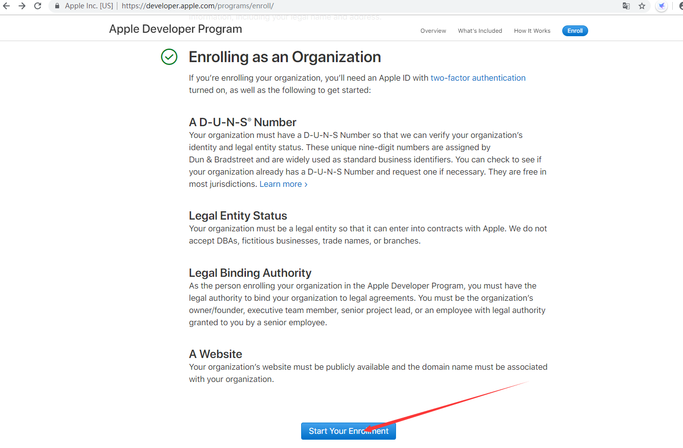Open the Apple Developer Program title link
Image resolution: width=683 pixels, height=448 pixels.
(176, 29)
